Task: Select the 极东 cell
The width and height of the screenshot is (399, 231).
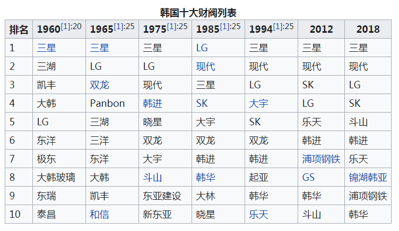Action: 59,159
